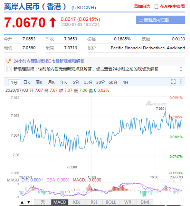Click the down triangle indicator stepper button

click(29, 202)
